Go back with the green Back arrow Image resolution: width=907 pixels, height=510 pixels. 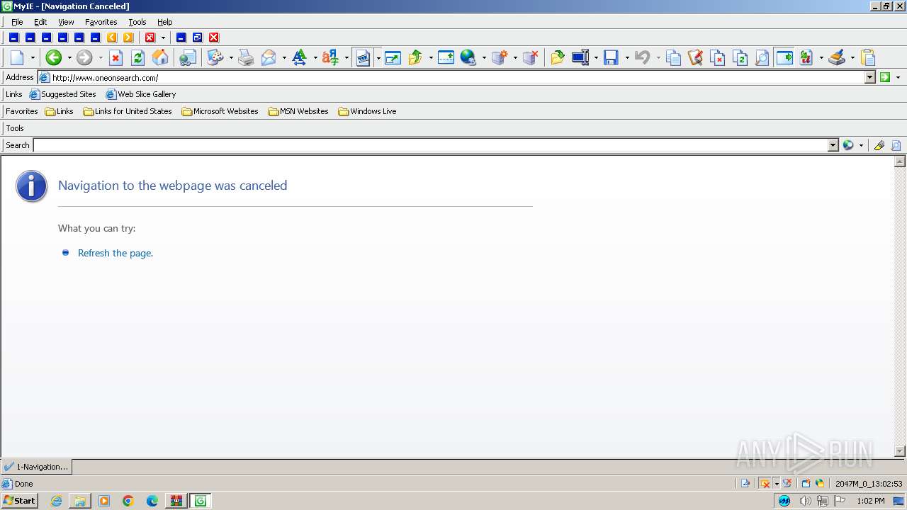[x=54, y=58]
